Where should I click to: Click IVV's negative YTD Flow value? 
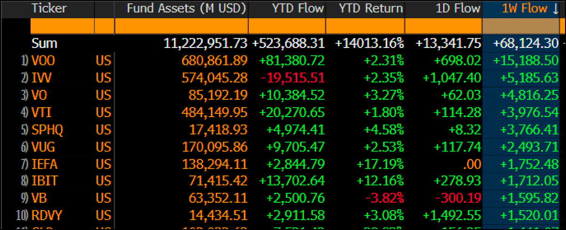point(295,78)
